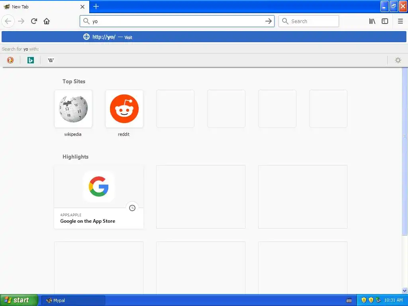Search yo with Wikipedia engine icon

(51, 60)
